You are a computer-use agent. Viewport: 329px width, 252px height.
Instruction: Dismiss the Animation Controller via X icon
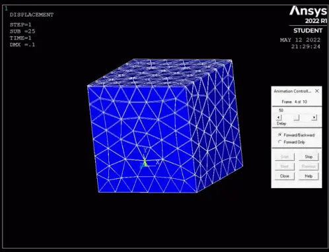pyautogui.click(x=317, y=91)
